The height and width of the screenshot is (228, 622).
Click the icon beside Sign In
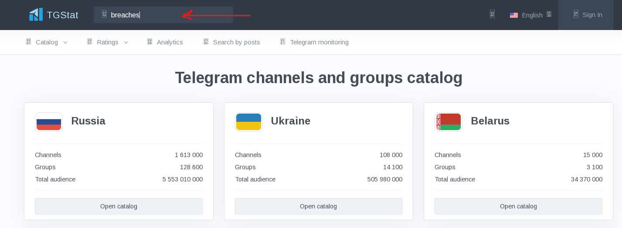576,14
